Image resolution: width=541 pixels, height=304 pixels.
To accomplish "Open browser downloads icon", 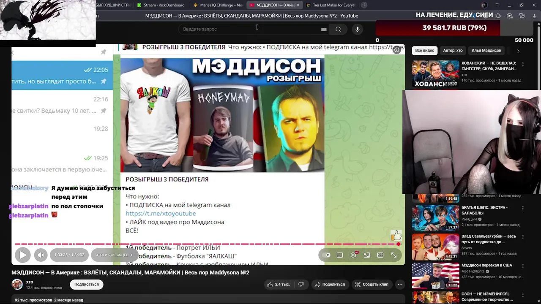I will pyautogui.click(x=534, y=16).
